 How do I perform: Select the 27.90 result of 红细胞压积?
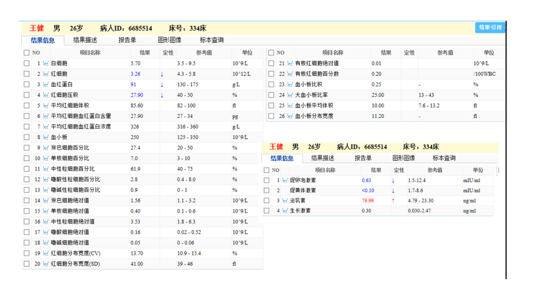(136, 95)
